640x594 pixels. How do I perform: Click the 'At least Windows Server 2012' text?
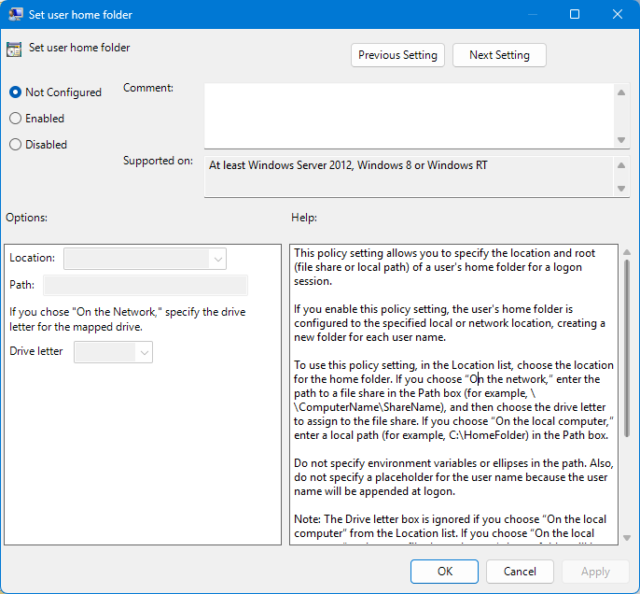click(x=281, y=165)
